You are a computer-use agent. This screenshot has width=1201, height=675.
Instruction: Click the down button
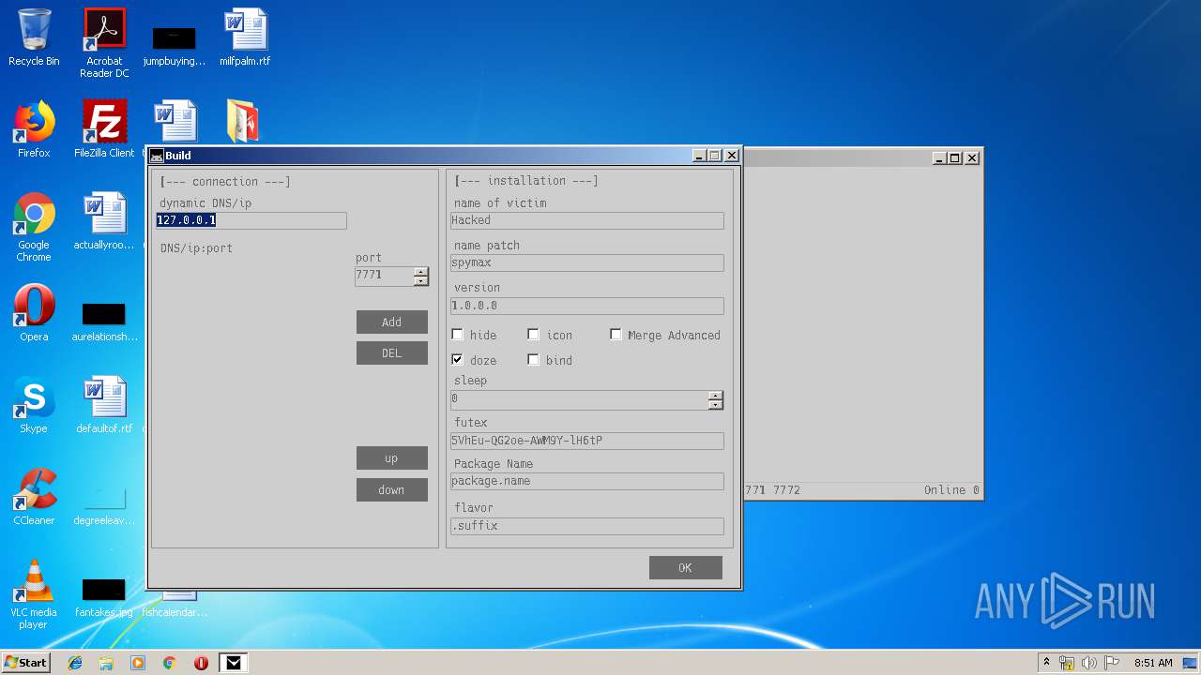(x=392, y=489)
